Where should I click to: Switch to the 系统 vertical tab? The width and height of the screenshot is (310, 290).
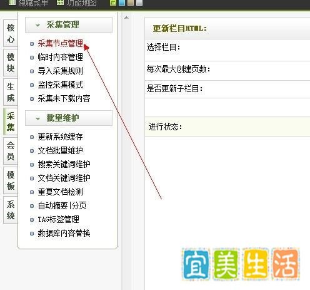(11, 210)
